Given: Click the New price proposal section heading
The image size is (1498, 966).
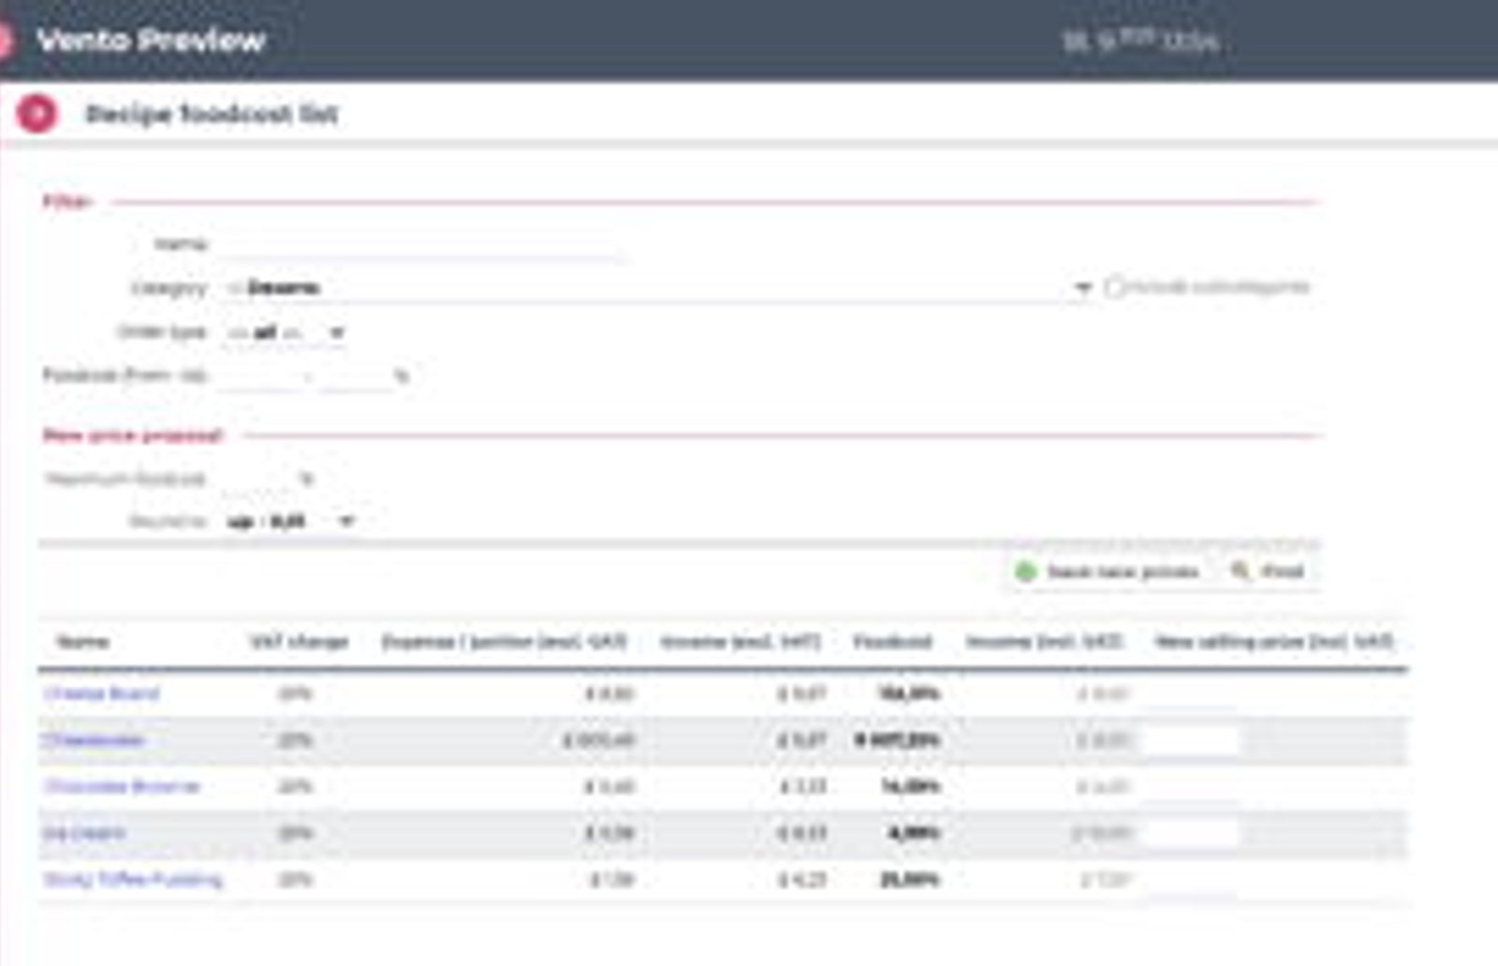Looking at the screenshot, I should (x=132, y=436).
